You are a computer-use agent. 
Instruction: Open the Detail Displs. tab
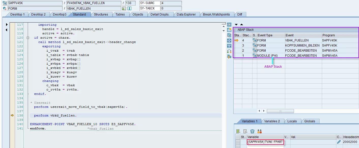click(160, 14)
